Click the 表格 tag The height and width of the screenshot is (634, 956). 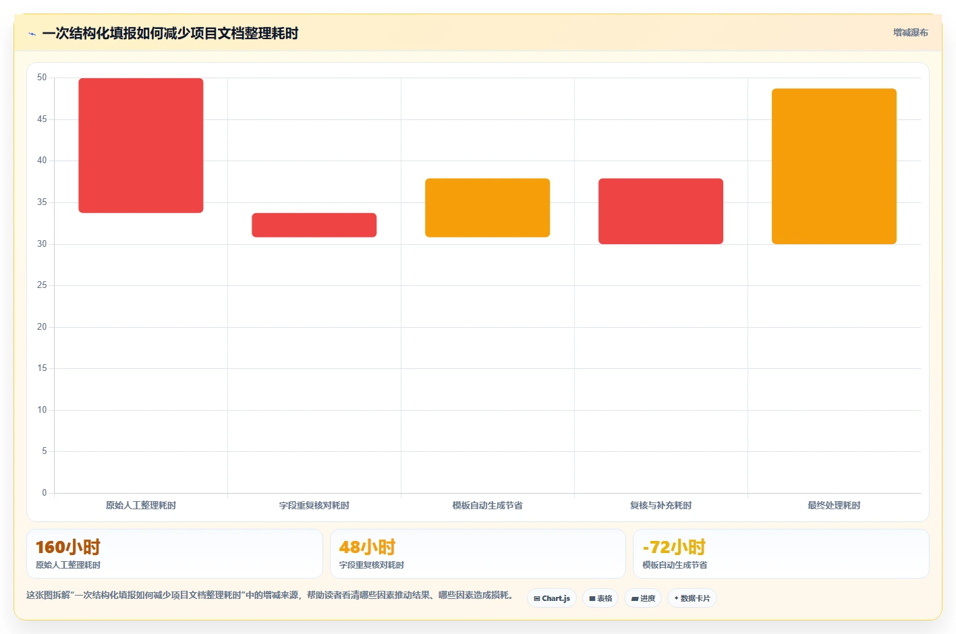coord(600,598)
